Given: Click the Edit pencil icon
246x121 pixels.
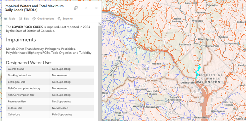Looking at the screenshot, I should coord(20,19).
